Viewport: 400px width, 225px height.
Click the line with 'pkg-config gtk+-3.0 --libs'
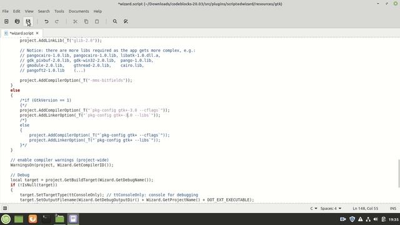tap(90, 115)
